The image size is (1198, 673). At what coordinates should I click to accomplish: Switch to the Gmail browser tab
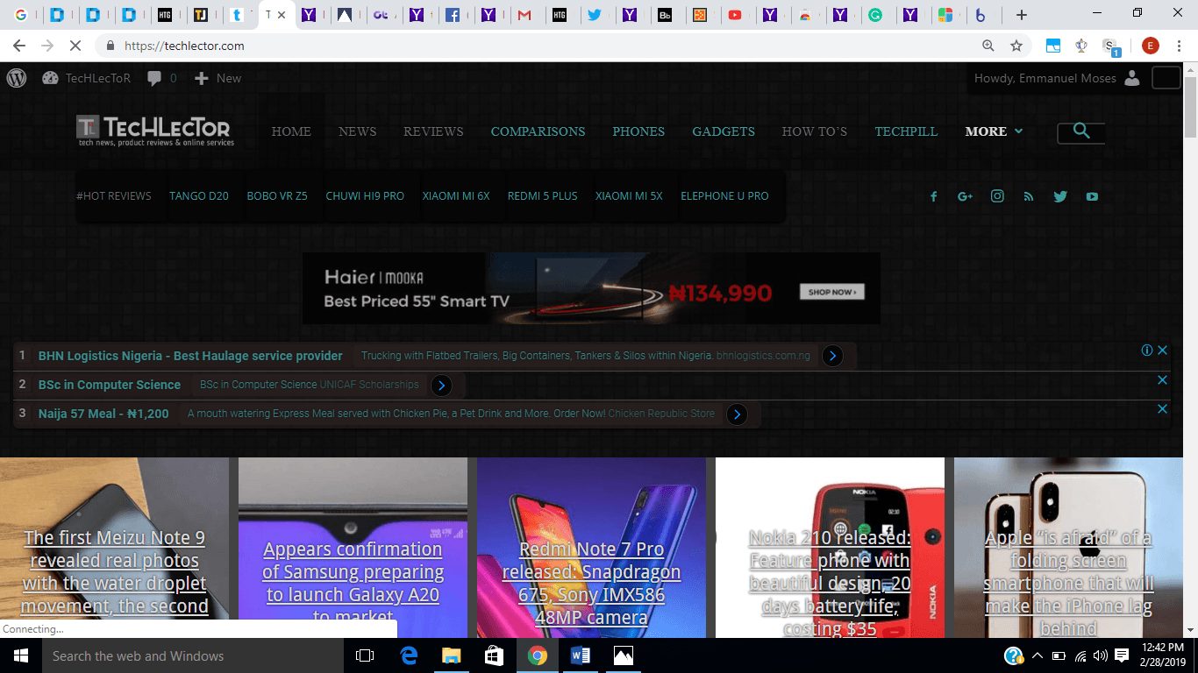(524, 15)
